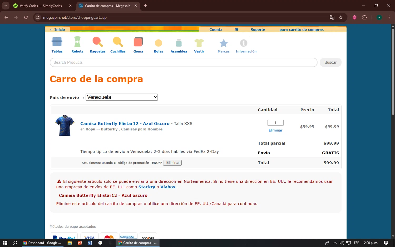This screenshot has width=395, height=247.
Task: Click Eliminar under the quantity field
Action: click(275, 130)
